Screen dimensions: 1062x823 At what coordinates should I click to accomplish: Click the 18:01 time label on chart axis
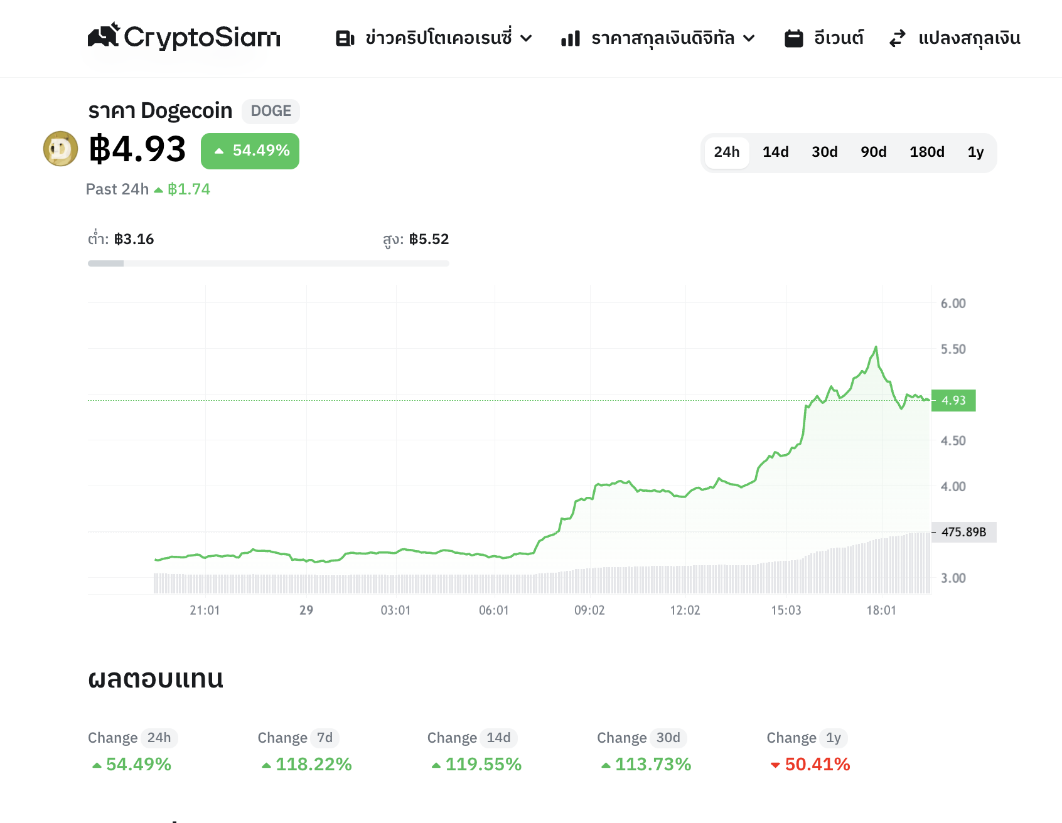(881, 610)
